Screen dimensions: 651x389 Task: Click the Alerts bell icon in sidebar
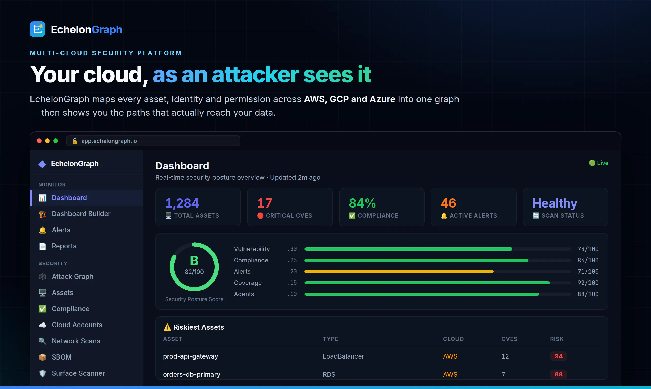[x=43, y=230]
